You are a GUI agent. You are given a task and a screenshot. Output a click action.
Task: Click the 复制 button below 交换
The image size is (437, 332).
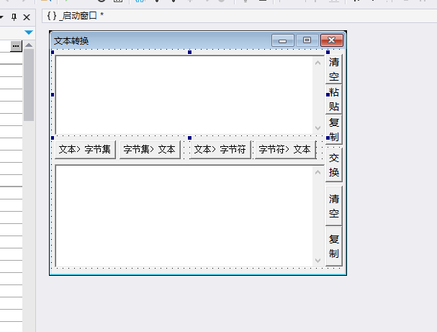[334, 246]
